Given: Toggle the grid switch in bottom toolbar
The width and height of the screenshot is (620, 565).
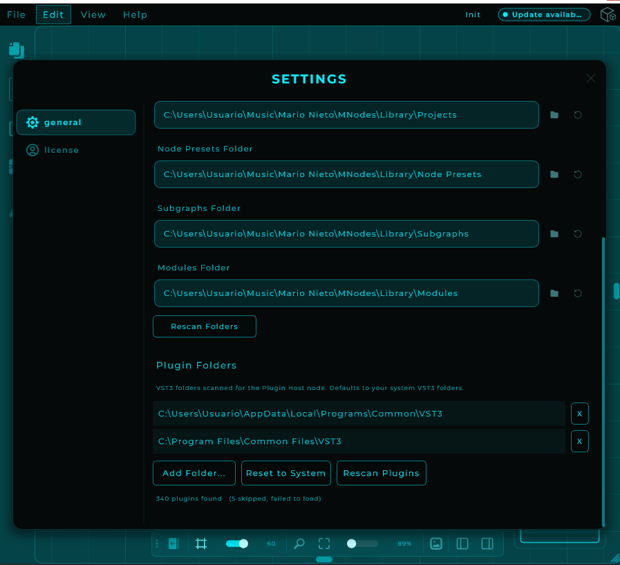Looking at the screenshot, I should click(x=237, y=544).
